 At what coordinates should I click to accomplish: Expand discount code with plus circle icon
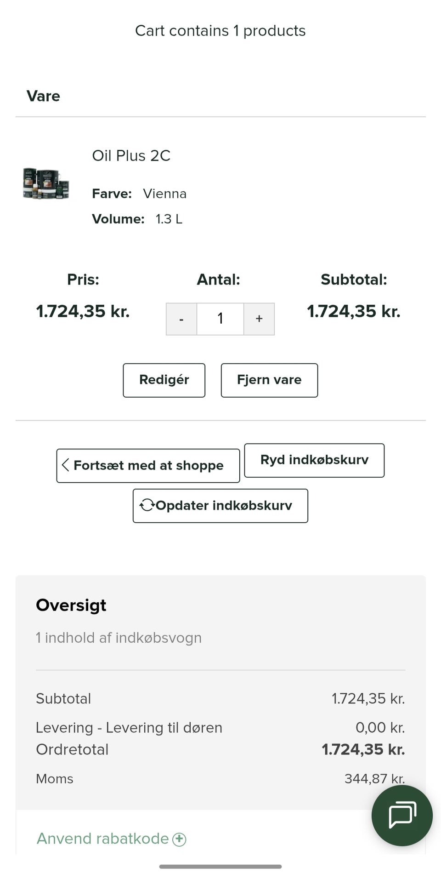pyautogui.click(x=179, y=839)
